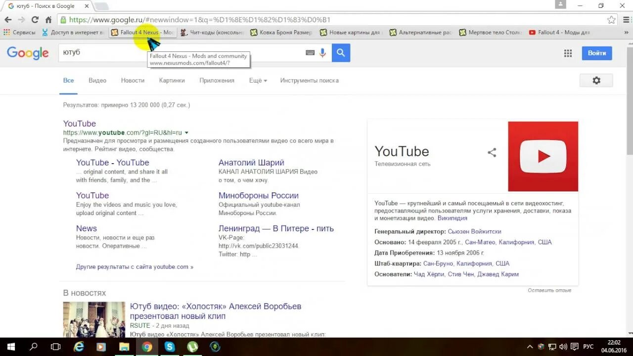The width and height of the screenshot is (633, 356).
Task: Open the Анатолий Шарий sitelink
Action: [x=251, y=163]
